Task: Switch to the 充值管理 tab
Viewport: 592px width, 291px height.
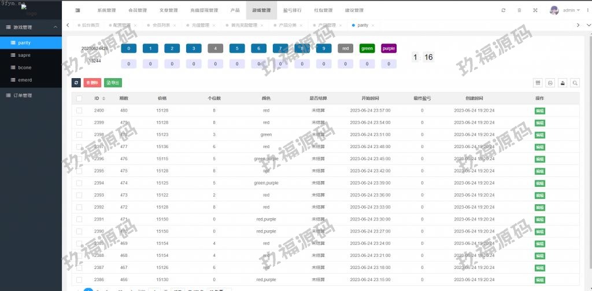Action: point(200,25)
